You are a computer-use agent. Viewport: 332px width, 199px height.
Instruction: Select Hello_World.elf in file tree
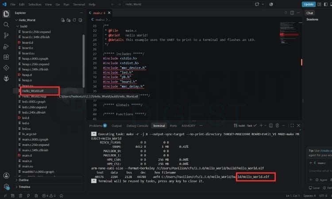[33, 91]
